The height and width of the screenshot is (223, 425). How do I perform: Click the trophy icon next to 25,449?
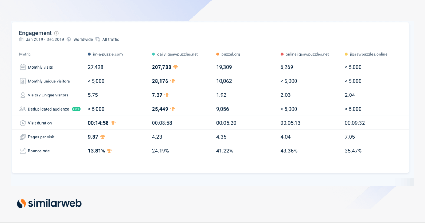point(173,109)
